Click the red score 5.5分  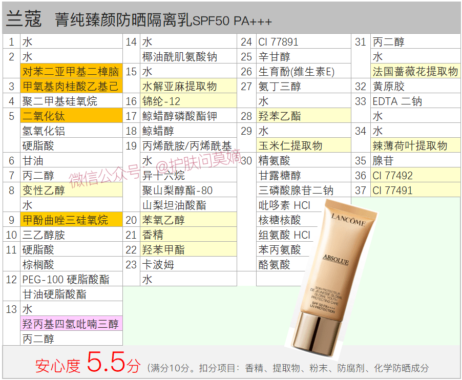tap(114, 362)
